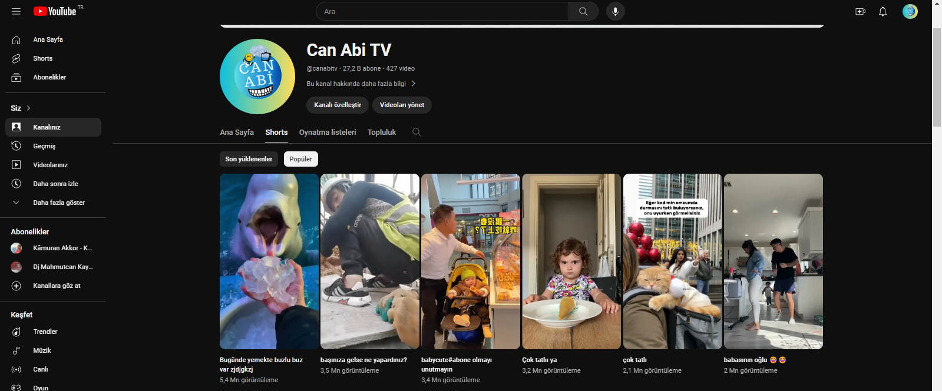Expand channel info chevron arrow
The image size is (942, 391).
click(413, 84)
